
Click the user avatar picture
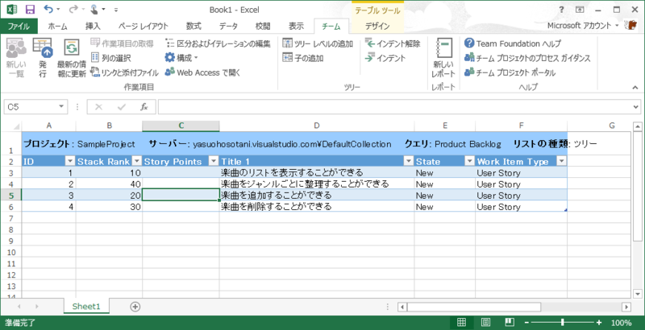(630, 26)
